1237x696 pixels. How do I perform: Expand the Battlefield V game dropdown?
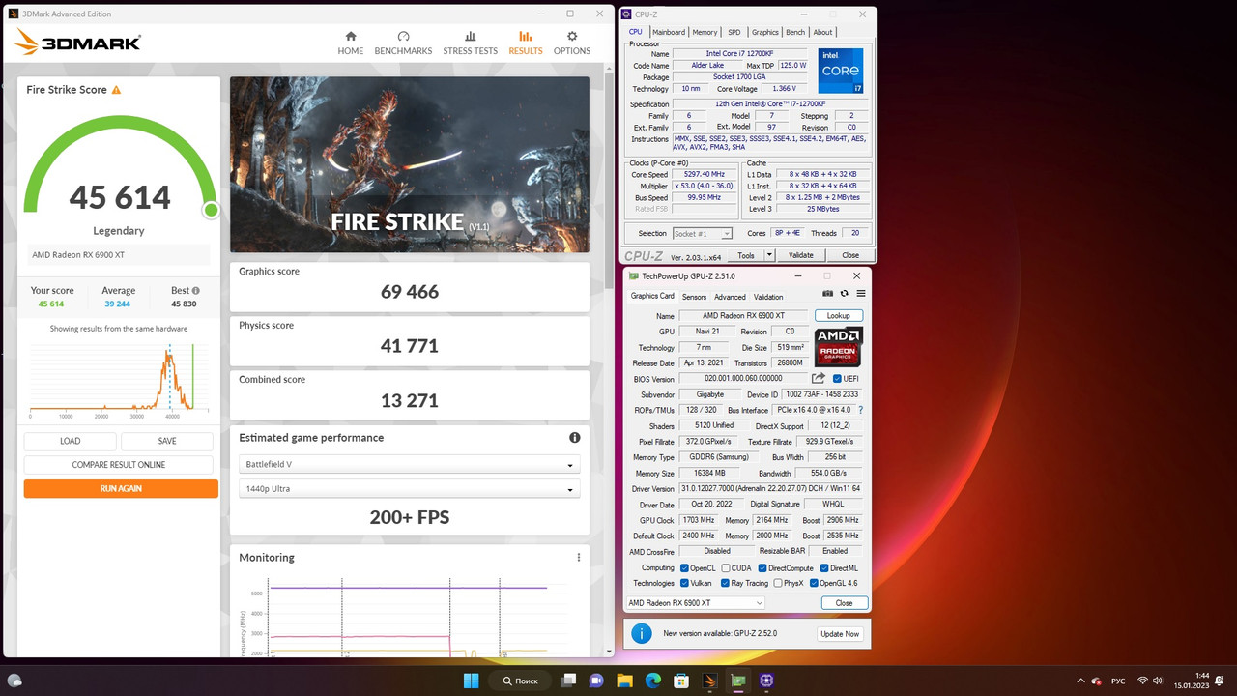click(410, 464)
